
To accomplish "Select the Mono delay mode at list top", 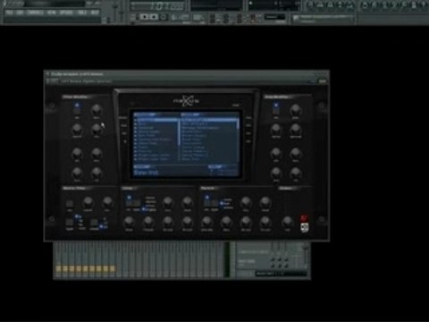I will tap(150, 198).
